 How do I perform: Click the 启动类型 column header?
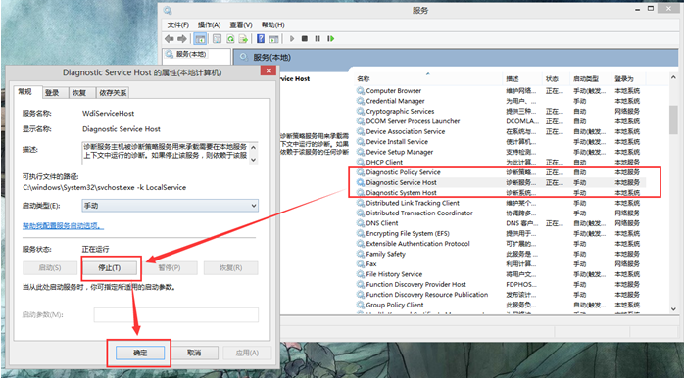pos(591,79)
